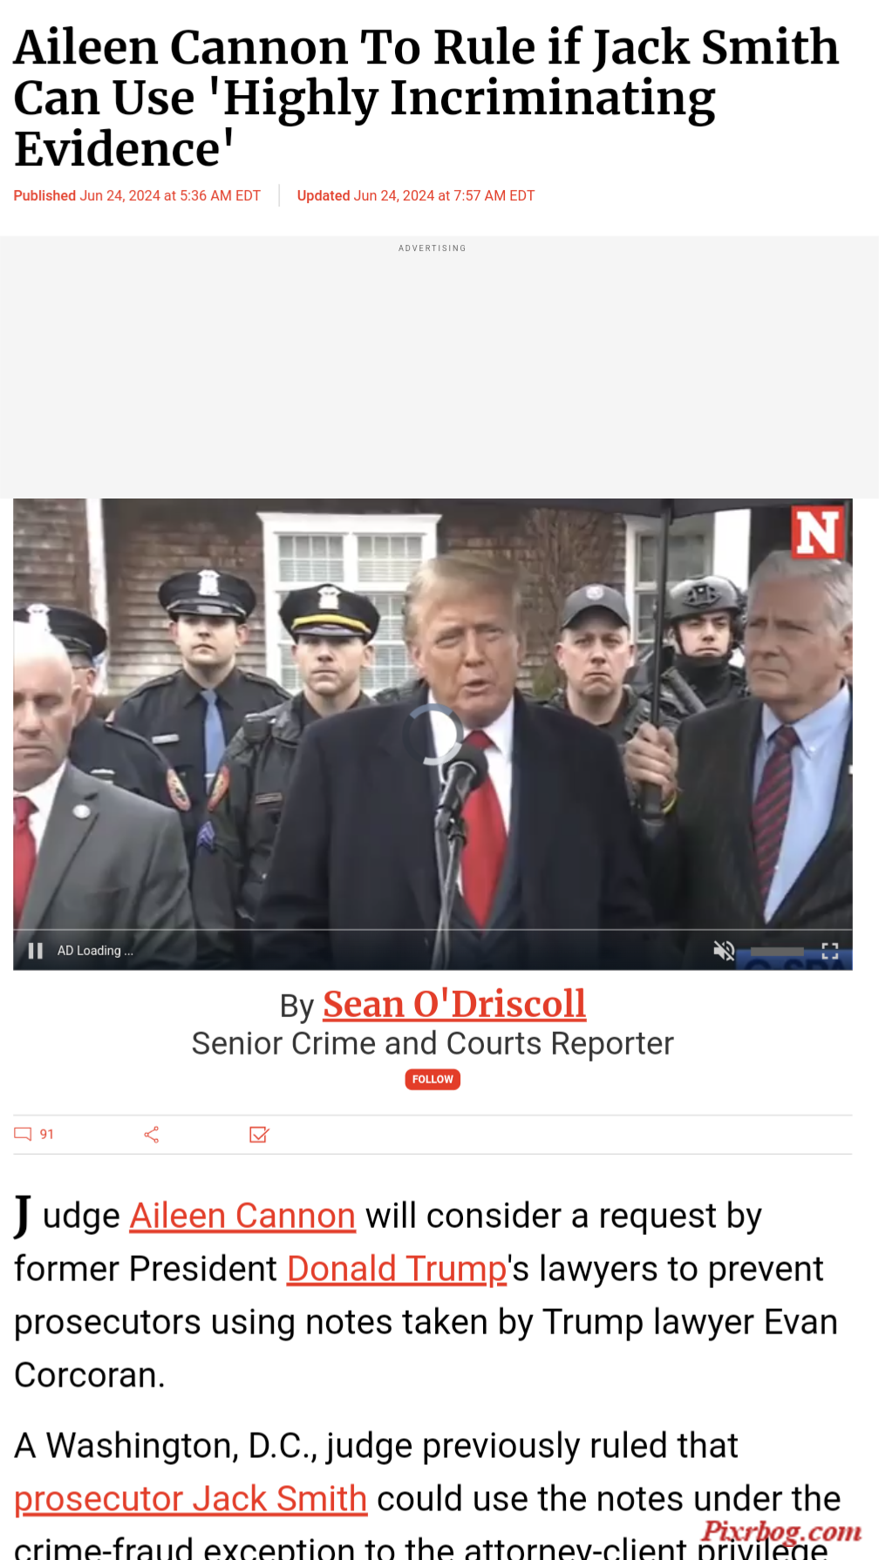Click the checkmark edit icon

point(259,1134)
